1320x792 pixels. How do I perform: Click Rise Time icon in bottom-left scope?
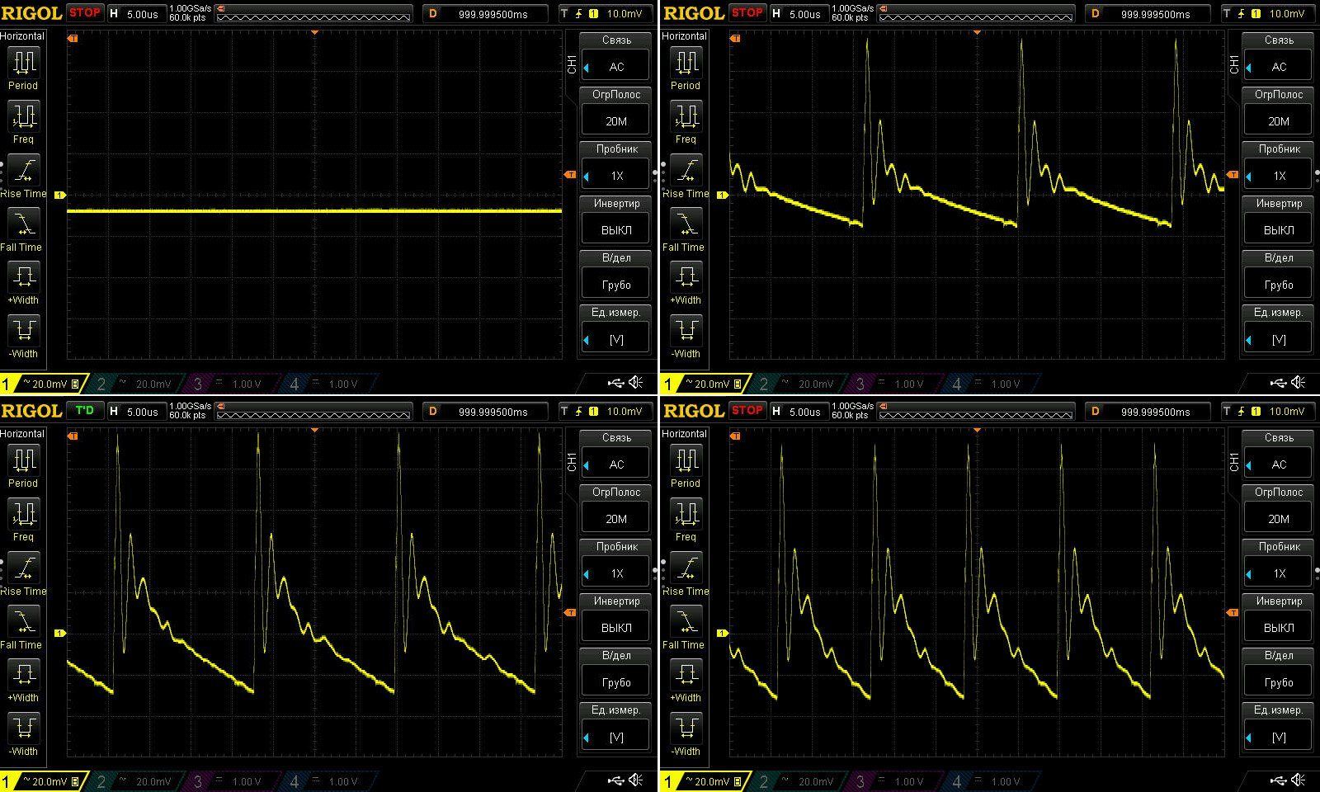click(x=23, y=568)
